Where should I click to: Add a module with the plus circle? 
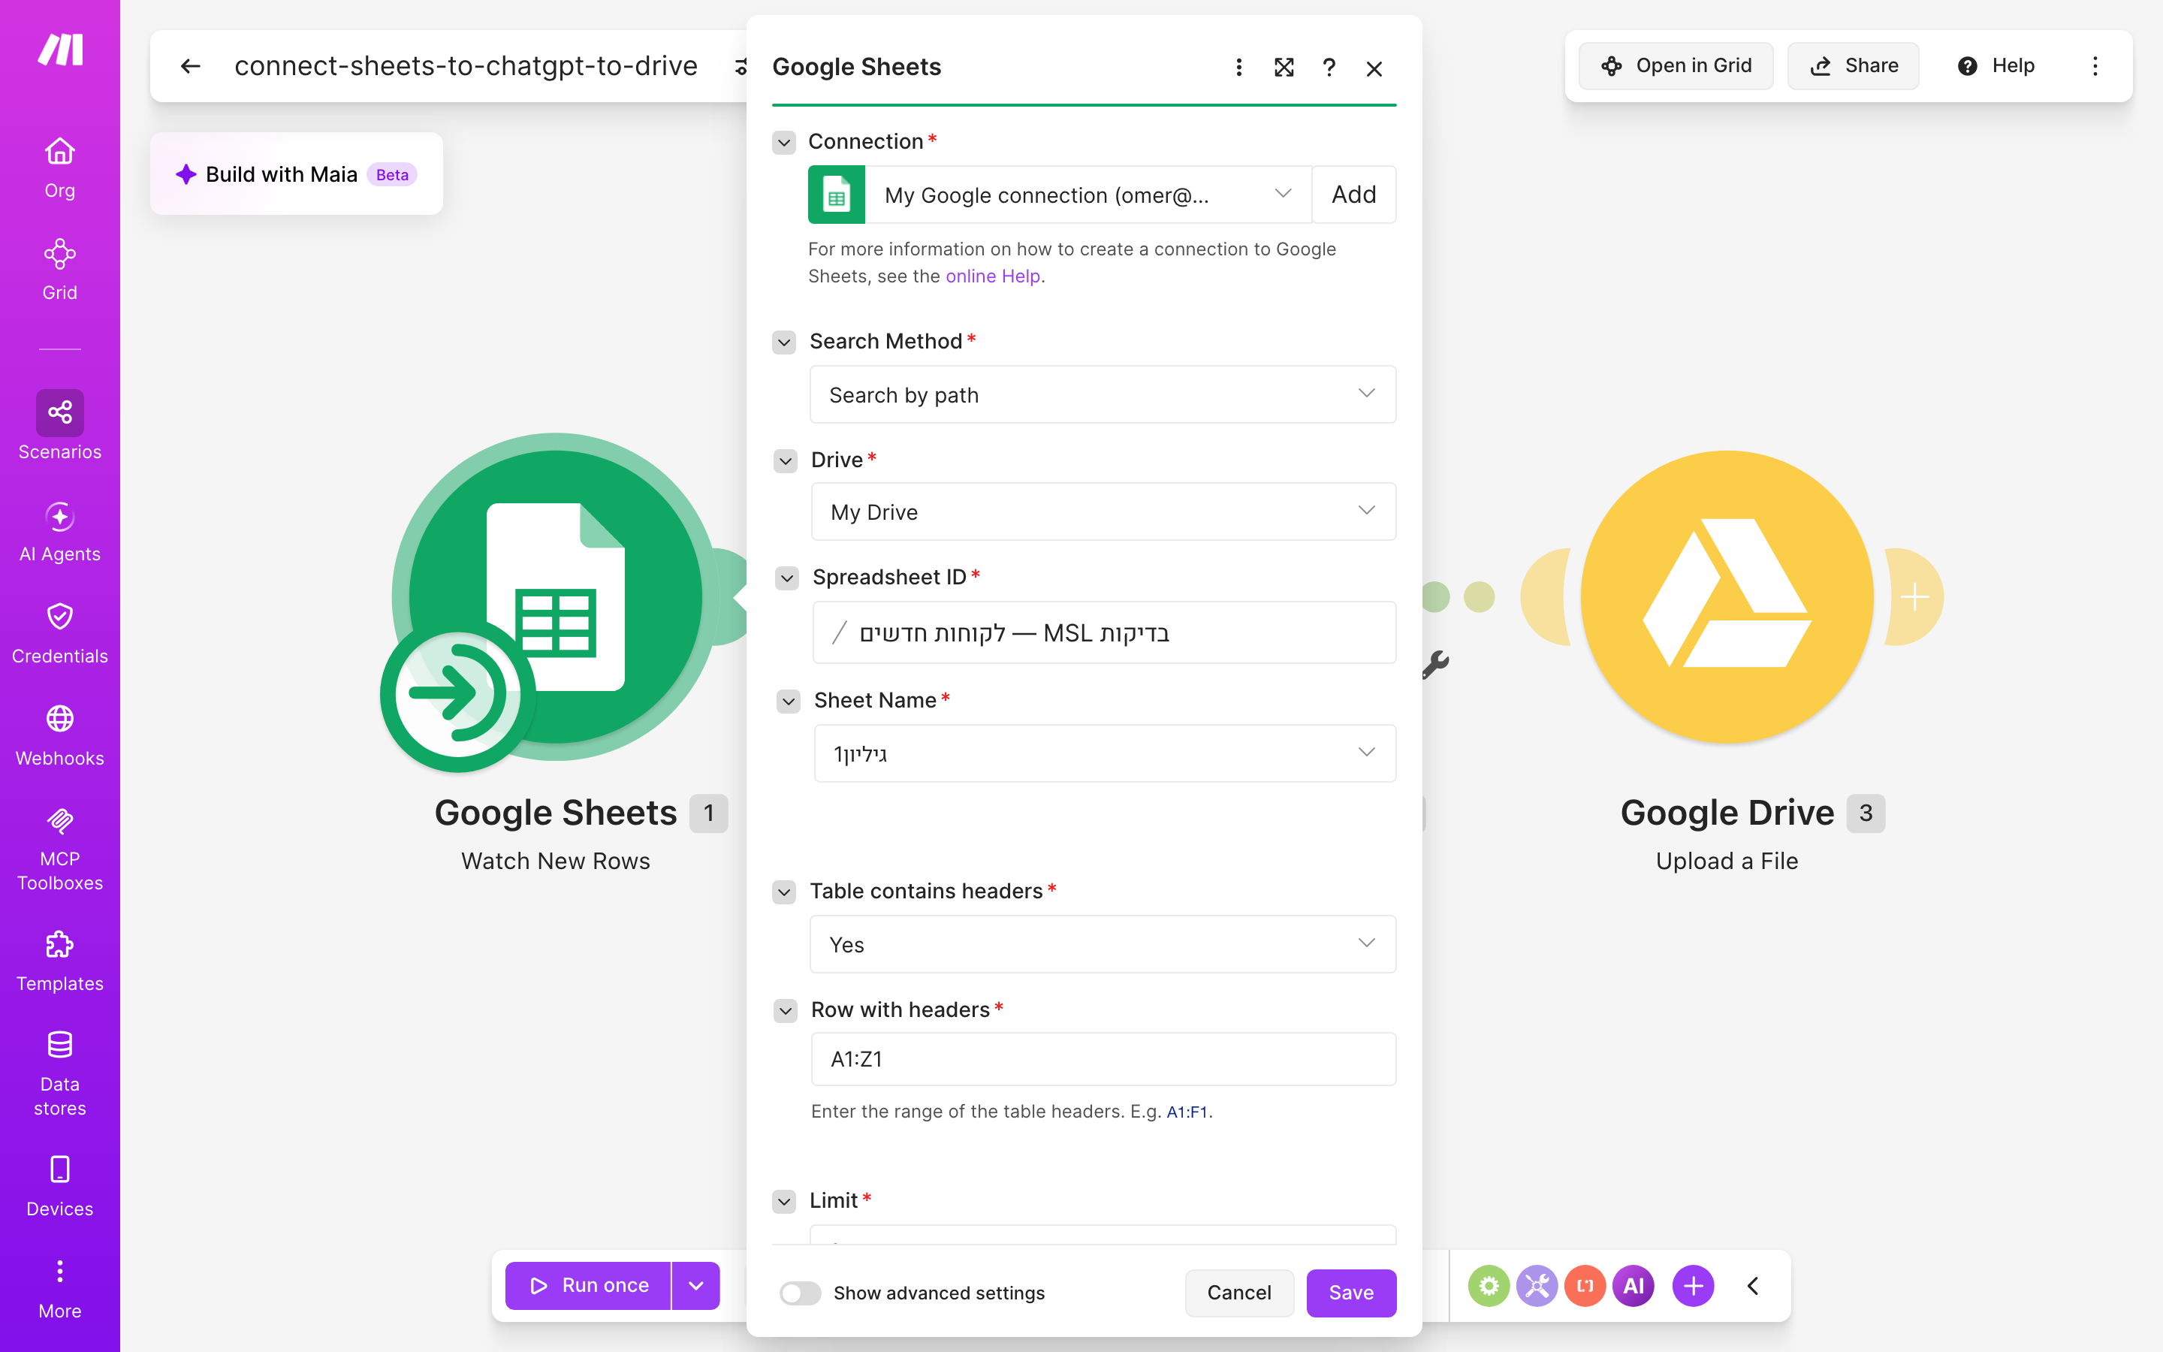pyautogui.click(x=1693, y=1286)
